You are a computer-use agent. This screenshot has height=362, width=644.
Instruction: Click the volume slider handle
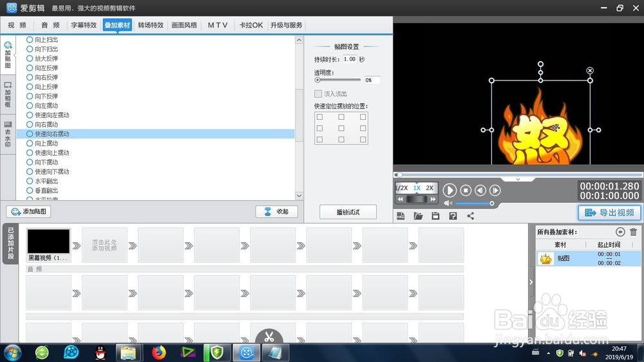(x=491, y=204)
